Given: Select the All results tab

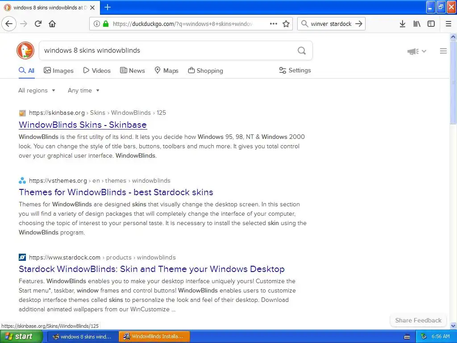Looking at the screenshot, I should pos(26,71).
